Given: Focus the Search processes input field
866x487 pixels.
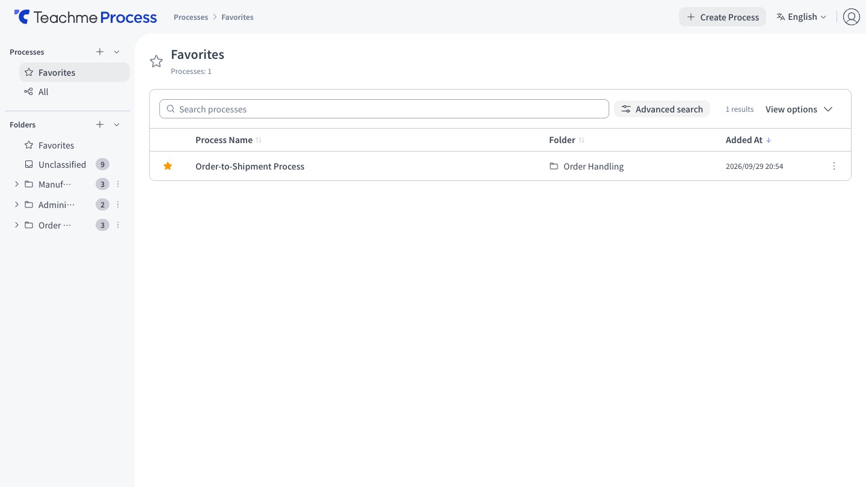Looking at the screenshot, I should [x=384, y=109].
